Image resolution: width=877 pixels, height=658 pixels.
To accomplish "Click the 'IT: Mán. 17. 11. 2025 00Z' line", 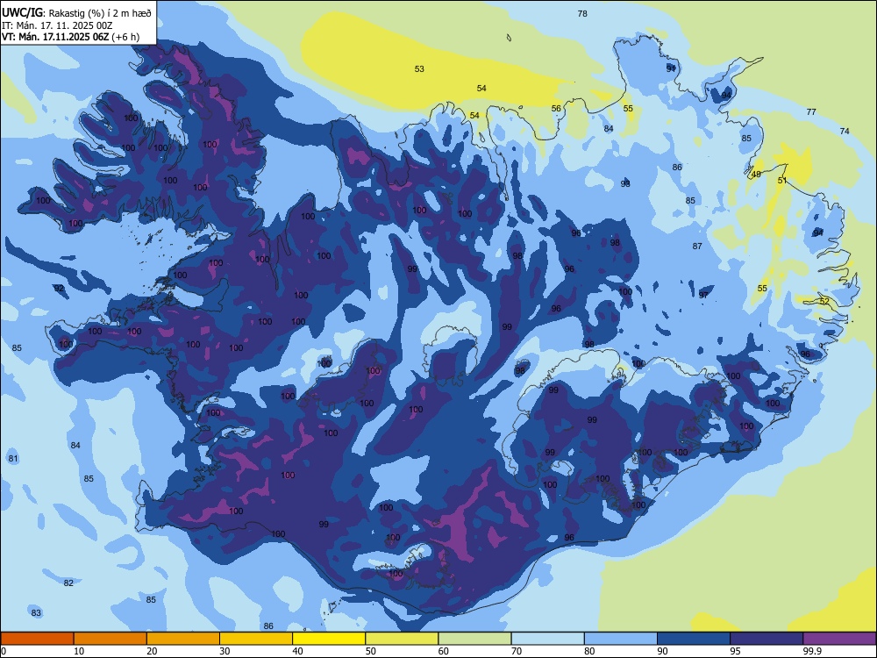I will coord(57,25).
